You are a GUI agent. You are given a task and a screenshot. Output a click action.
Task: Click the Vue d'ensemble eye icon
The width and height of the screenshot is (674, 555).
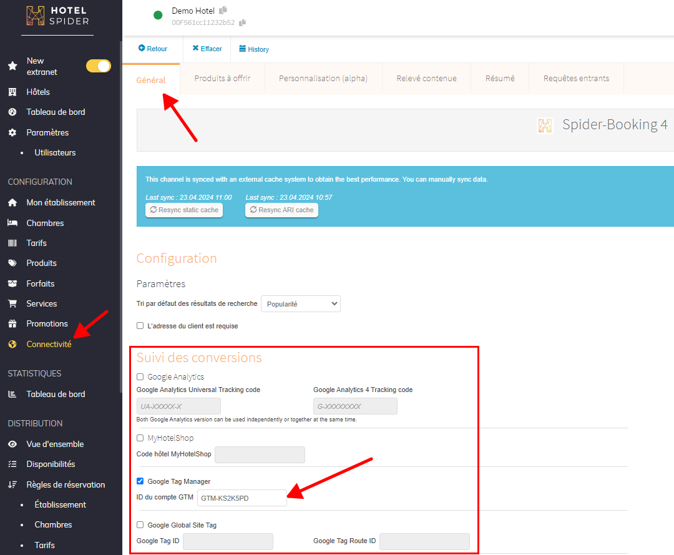(x=12, y=444)
